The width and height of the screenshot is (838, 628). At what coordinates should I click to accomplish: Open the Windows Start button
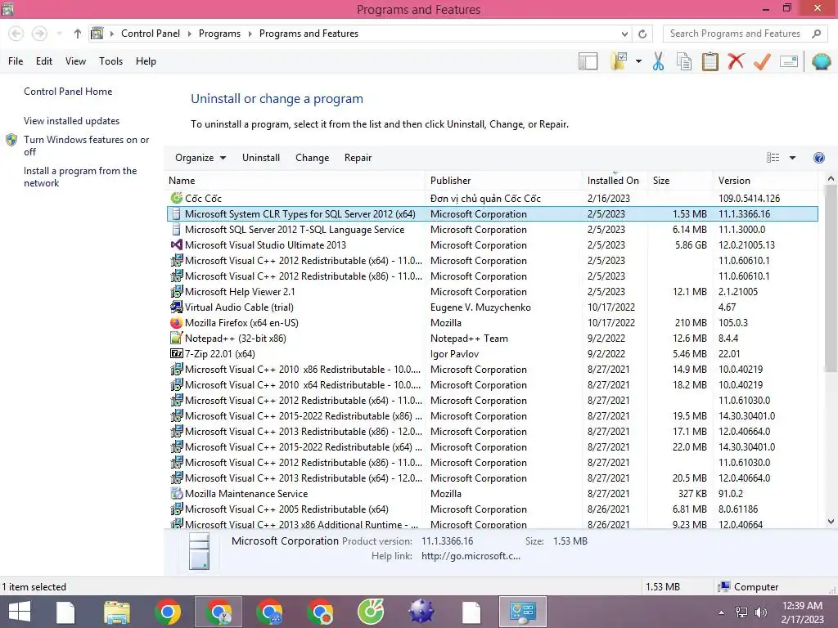click(20, 612)
